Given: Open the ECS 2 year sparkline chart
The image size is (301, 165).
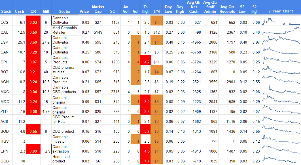Looking at the screenshot, I should [x=281, y=20].
